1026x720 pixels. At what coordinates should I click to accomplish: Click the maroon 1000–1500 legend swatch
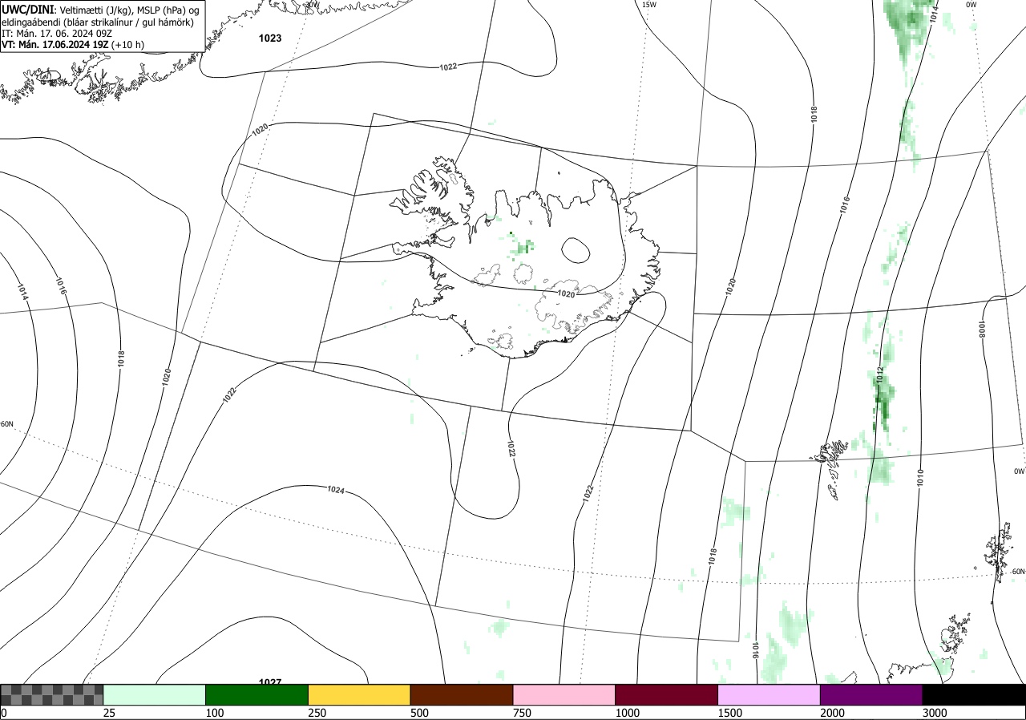point(667,694)
